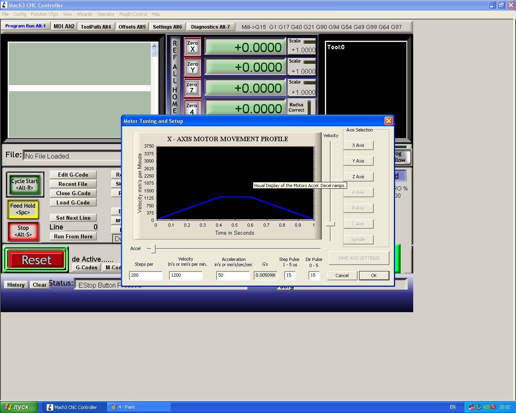The width and height of the screenshot is (516, 413).
Task: Switch to the Offsets Alt5 tab
Action: click(x=132, y=27)
